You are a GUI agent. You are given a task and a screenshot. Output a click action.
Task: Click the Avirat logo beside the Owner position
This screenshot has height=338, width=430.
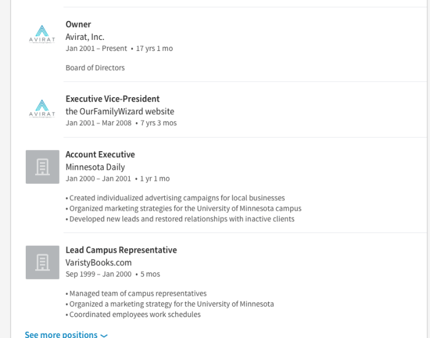point(42,34)
